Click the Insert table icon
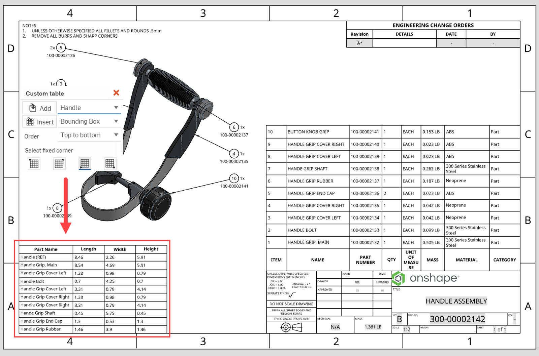Screen dimensions: 539x356 coord(30,121)
